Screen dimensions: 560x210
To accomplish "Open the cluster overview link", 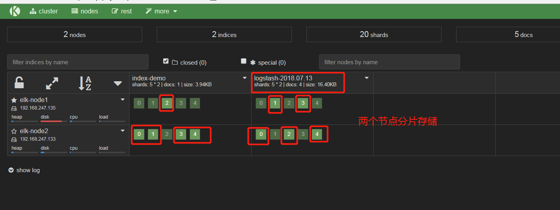I will pos(44,11).
